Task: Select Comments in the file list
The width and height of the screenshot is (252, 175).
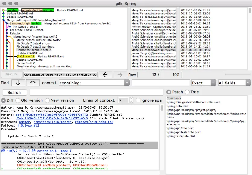Action: point(174,98)
